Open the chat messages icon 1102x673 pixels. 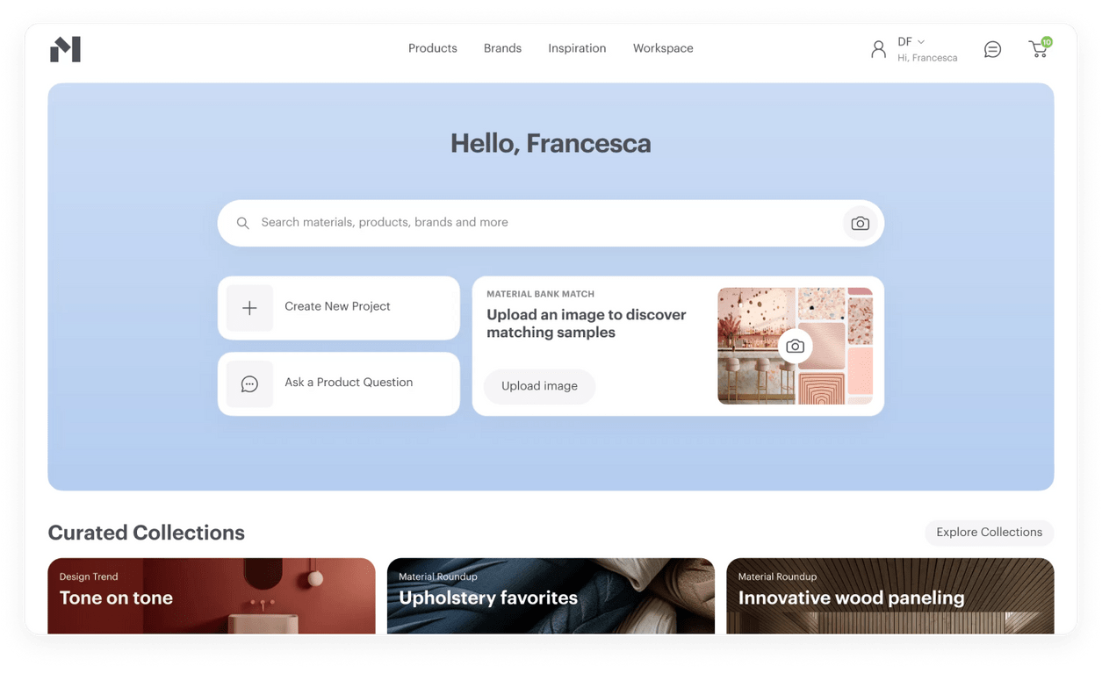tap(992, 49)
